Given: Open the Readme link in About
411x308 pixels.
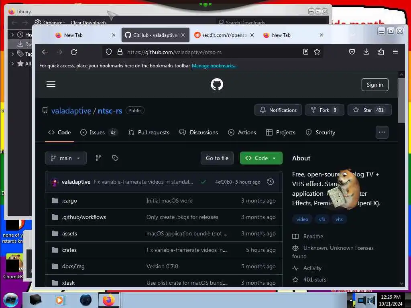Looking at the screenshot, I should pos(313,236).
